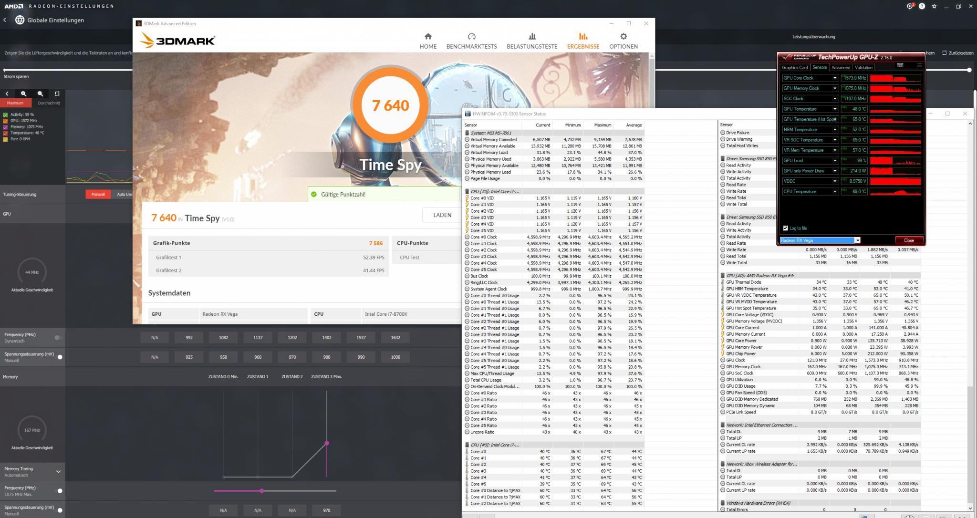This screenshot has height=518, width=977.
Task: Click GPU voltage state button 1000
Action: [x=395, y=357]
